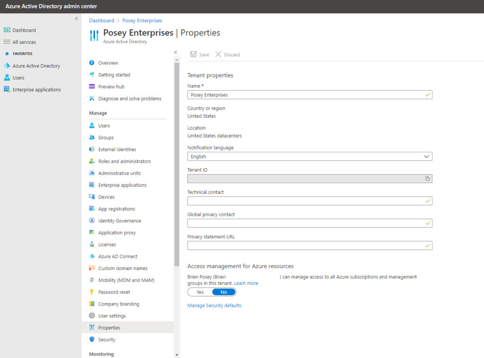Click the Users icon in the favorites sidebar
The width and height of the screenshot is (484, 358).
click(7, 78)
